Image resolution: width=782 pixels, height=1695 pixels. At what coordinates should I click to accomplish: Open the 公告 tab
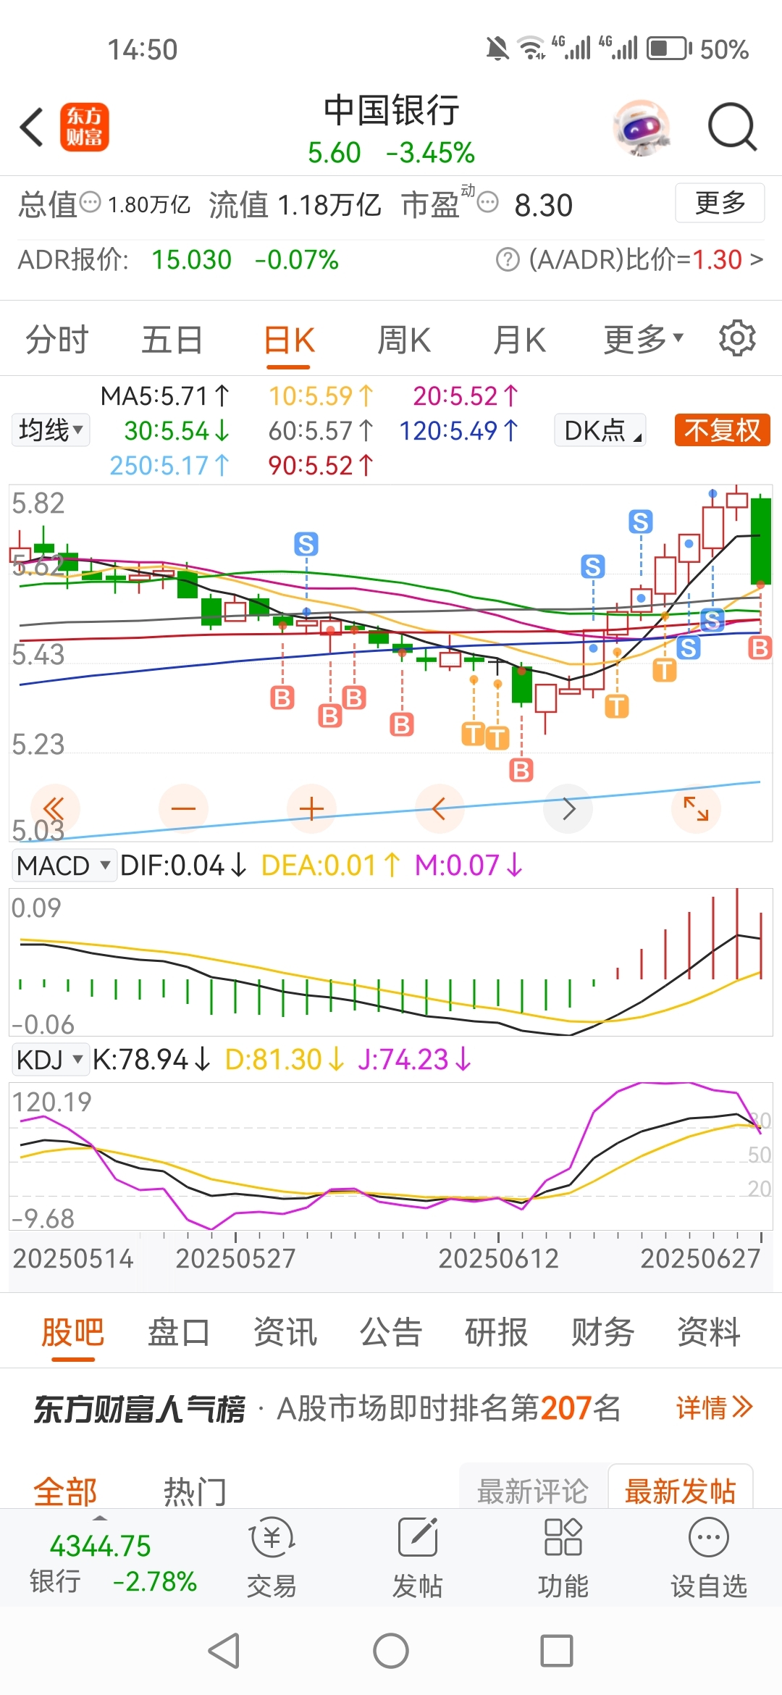pos(391,1331)
